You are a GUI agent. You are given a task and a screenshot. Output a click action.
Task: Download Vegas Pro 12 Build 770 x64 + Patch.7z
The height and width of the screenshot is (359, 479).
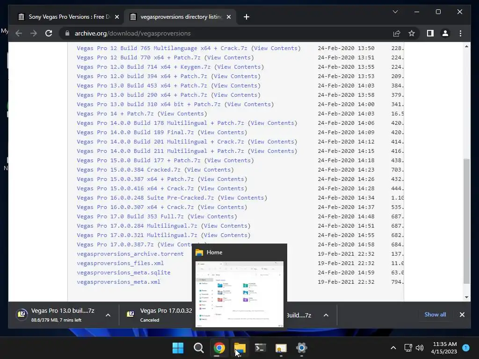(138, 57)
